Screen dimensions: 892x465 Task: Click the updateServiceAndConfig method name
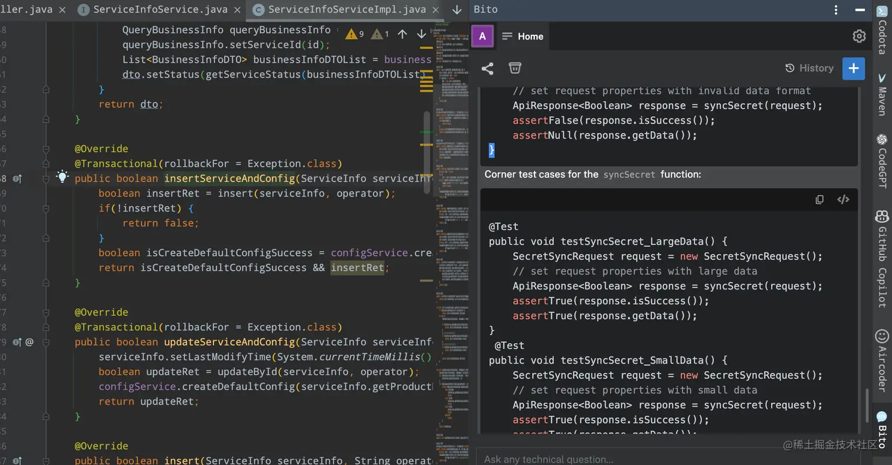pos(229,342)
